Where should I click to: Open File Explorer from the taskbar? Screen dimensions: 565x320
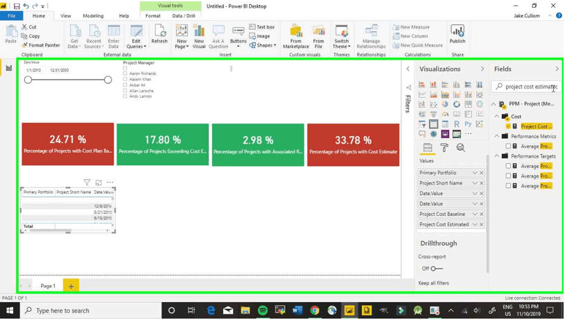245,310
